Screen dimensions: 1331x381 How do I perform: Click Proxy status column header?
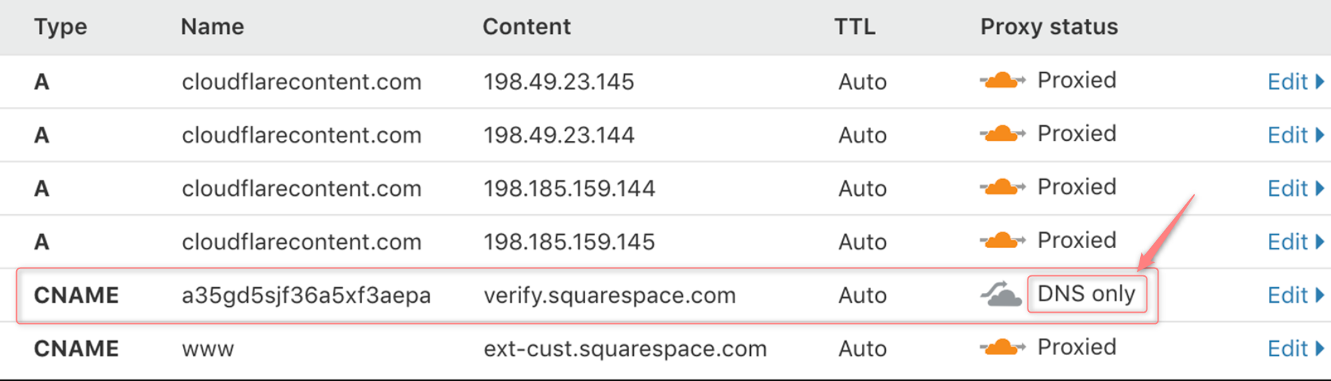(x=1049, y=27)
